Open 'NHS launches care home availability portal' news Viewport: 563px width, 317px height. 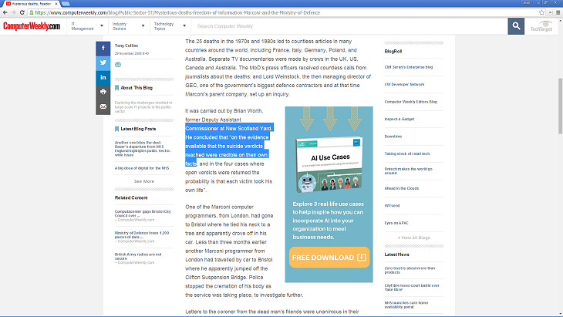coord(406,305)
